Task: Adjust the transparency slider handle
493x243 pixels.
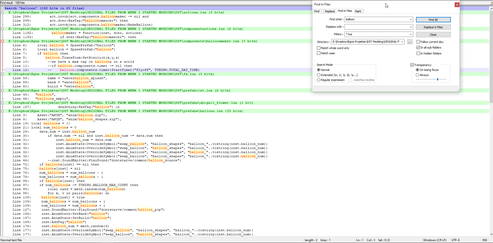Action: (x=437, y=79)
